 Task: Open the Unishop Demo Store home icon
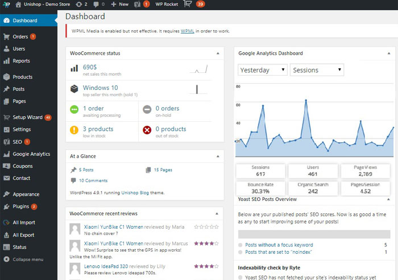(19, 4)
